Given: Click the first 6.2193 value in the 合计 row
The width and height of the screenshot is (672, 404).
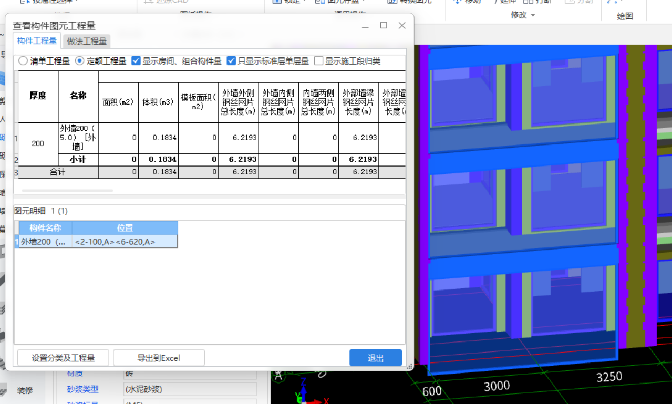Looking at the screenshot, I should point(239,172).
